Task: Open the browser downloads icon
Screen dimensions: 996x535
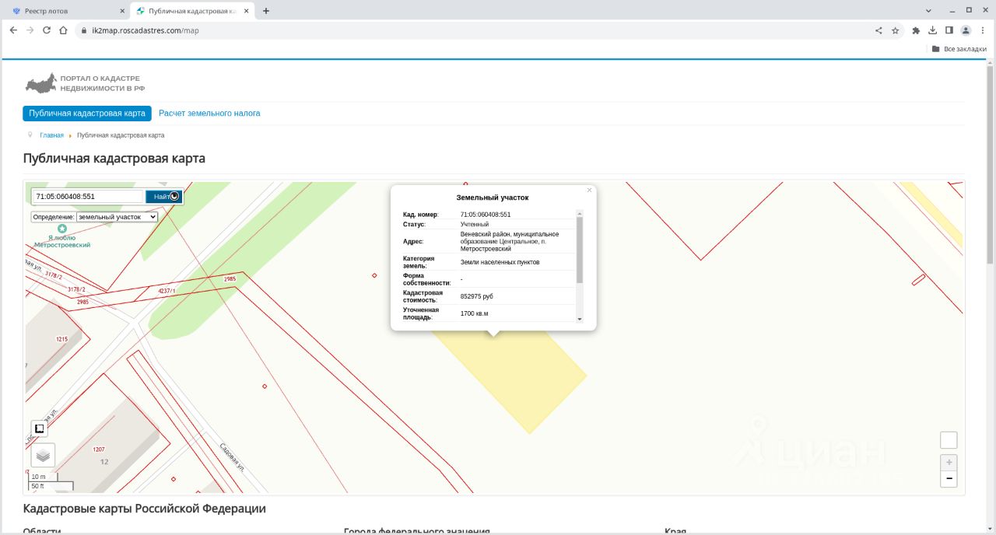Action: [x=932, y=30]
